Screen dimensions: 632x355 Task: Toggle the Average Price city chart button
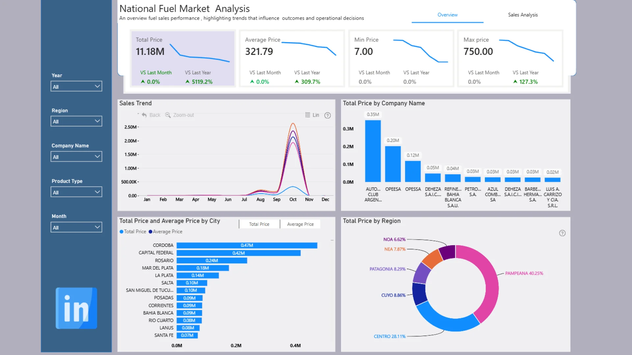pyautogui.click(x=300, y=224)
